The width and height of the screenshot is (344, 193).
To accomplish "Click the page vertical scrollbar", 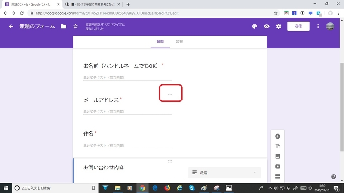I will [x=342, y=107].
